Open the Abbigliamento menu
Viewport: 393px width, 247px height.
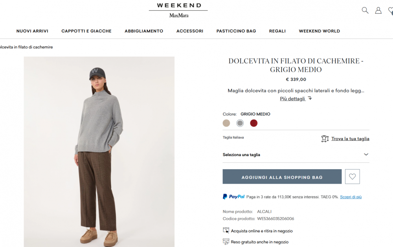(x=144, y=31)
